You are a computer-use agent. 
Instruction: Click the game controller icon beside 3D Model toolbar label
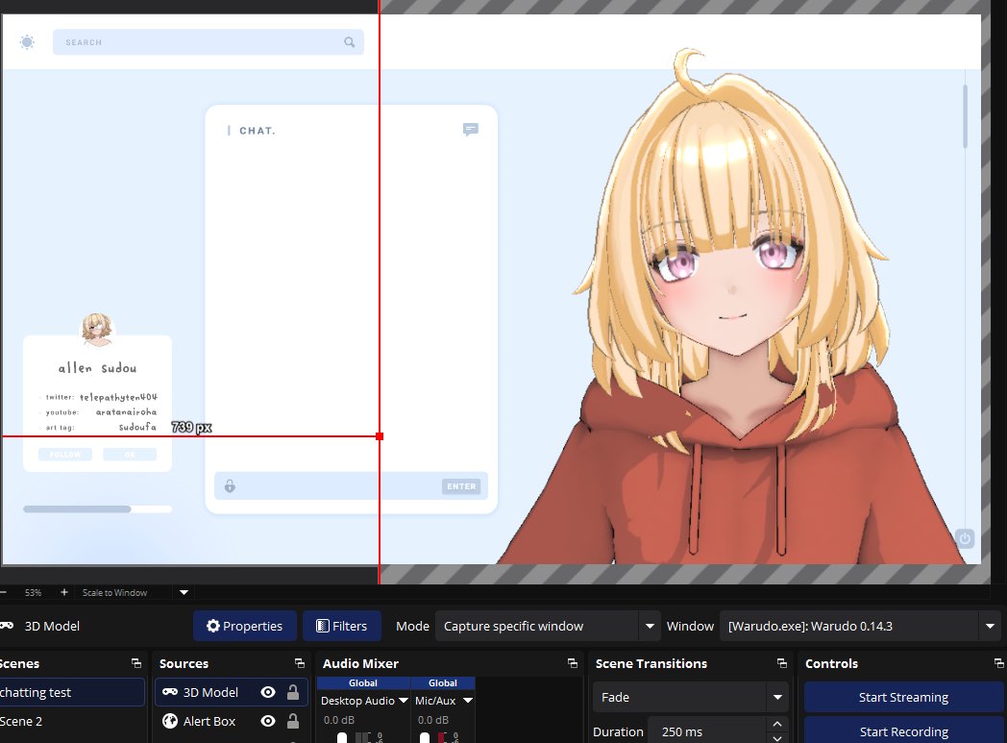pos(7,626)
